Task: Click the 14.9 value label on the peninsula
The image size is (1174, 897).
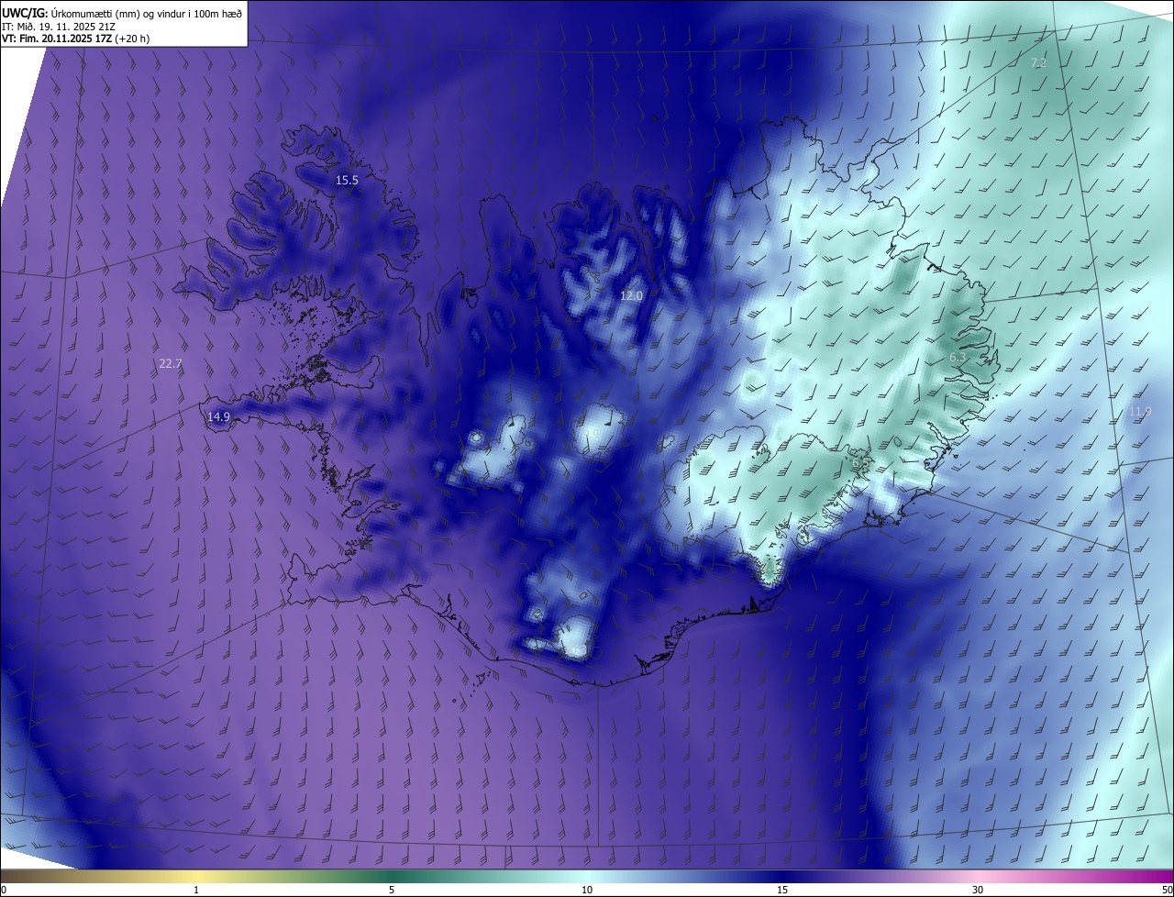Action: coord(218,417)
